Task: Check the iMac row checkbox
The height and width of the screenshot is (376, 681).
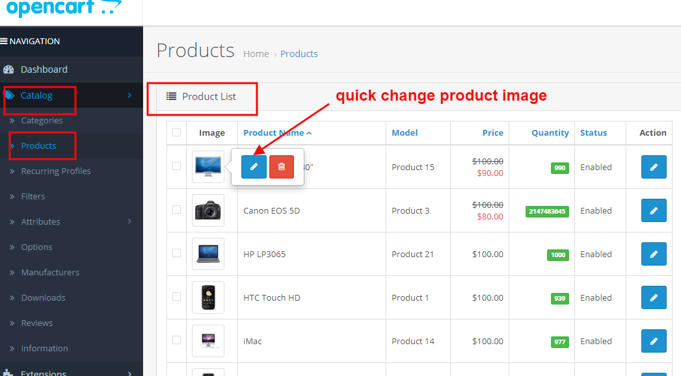Action: 176,340
